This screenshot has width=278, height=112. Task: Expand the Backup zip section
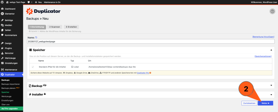coord(151,85)
